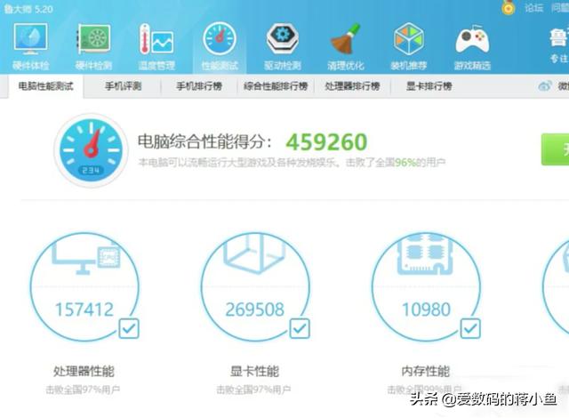The width and height of the screenshot is (569, 418).
Task: Switch to the 手机评测 tab
Action: 123,86
